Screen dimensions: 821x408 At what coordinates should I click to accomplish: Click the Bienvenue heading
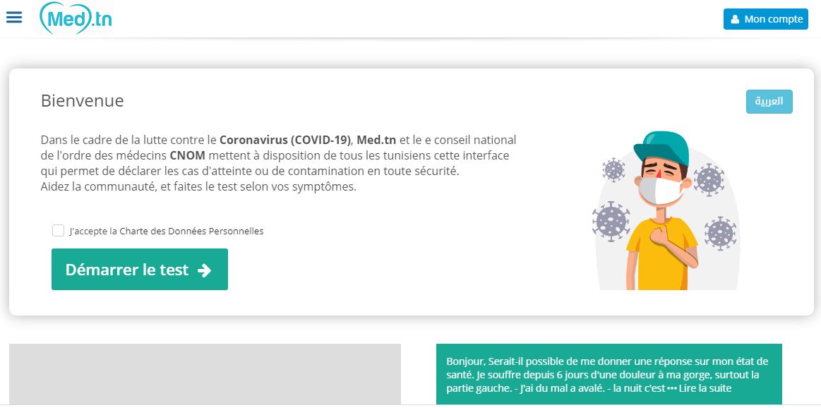[81, 100]
